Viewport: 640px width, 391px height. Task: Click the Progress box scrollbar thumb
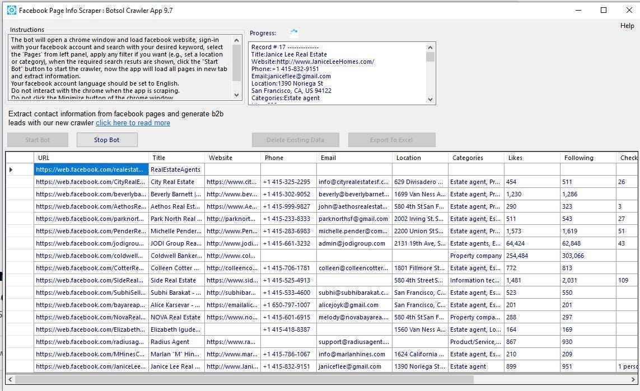point(430,56)
